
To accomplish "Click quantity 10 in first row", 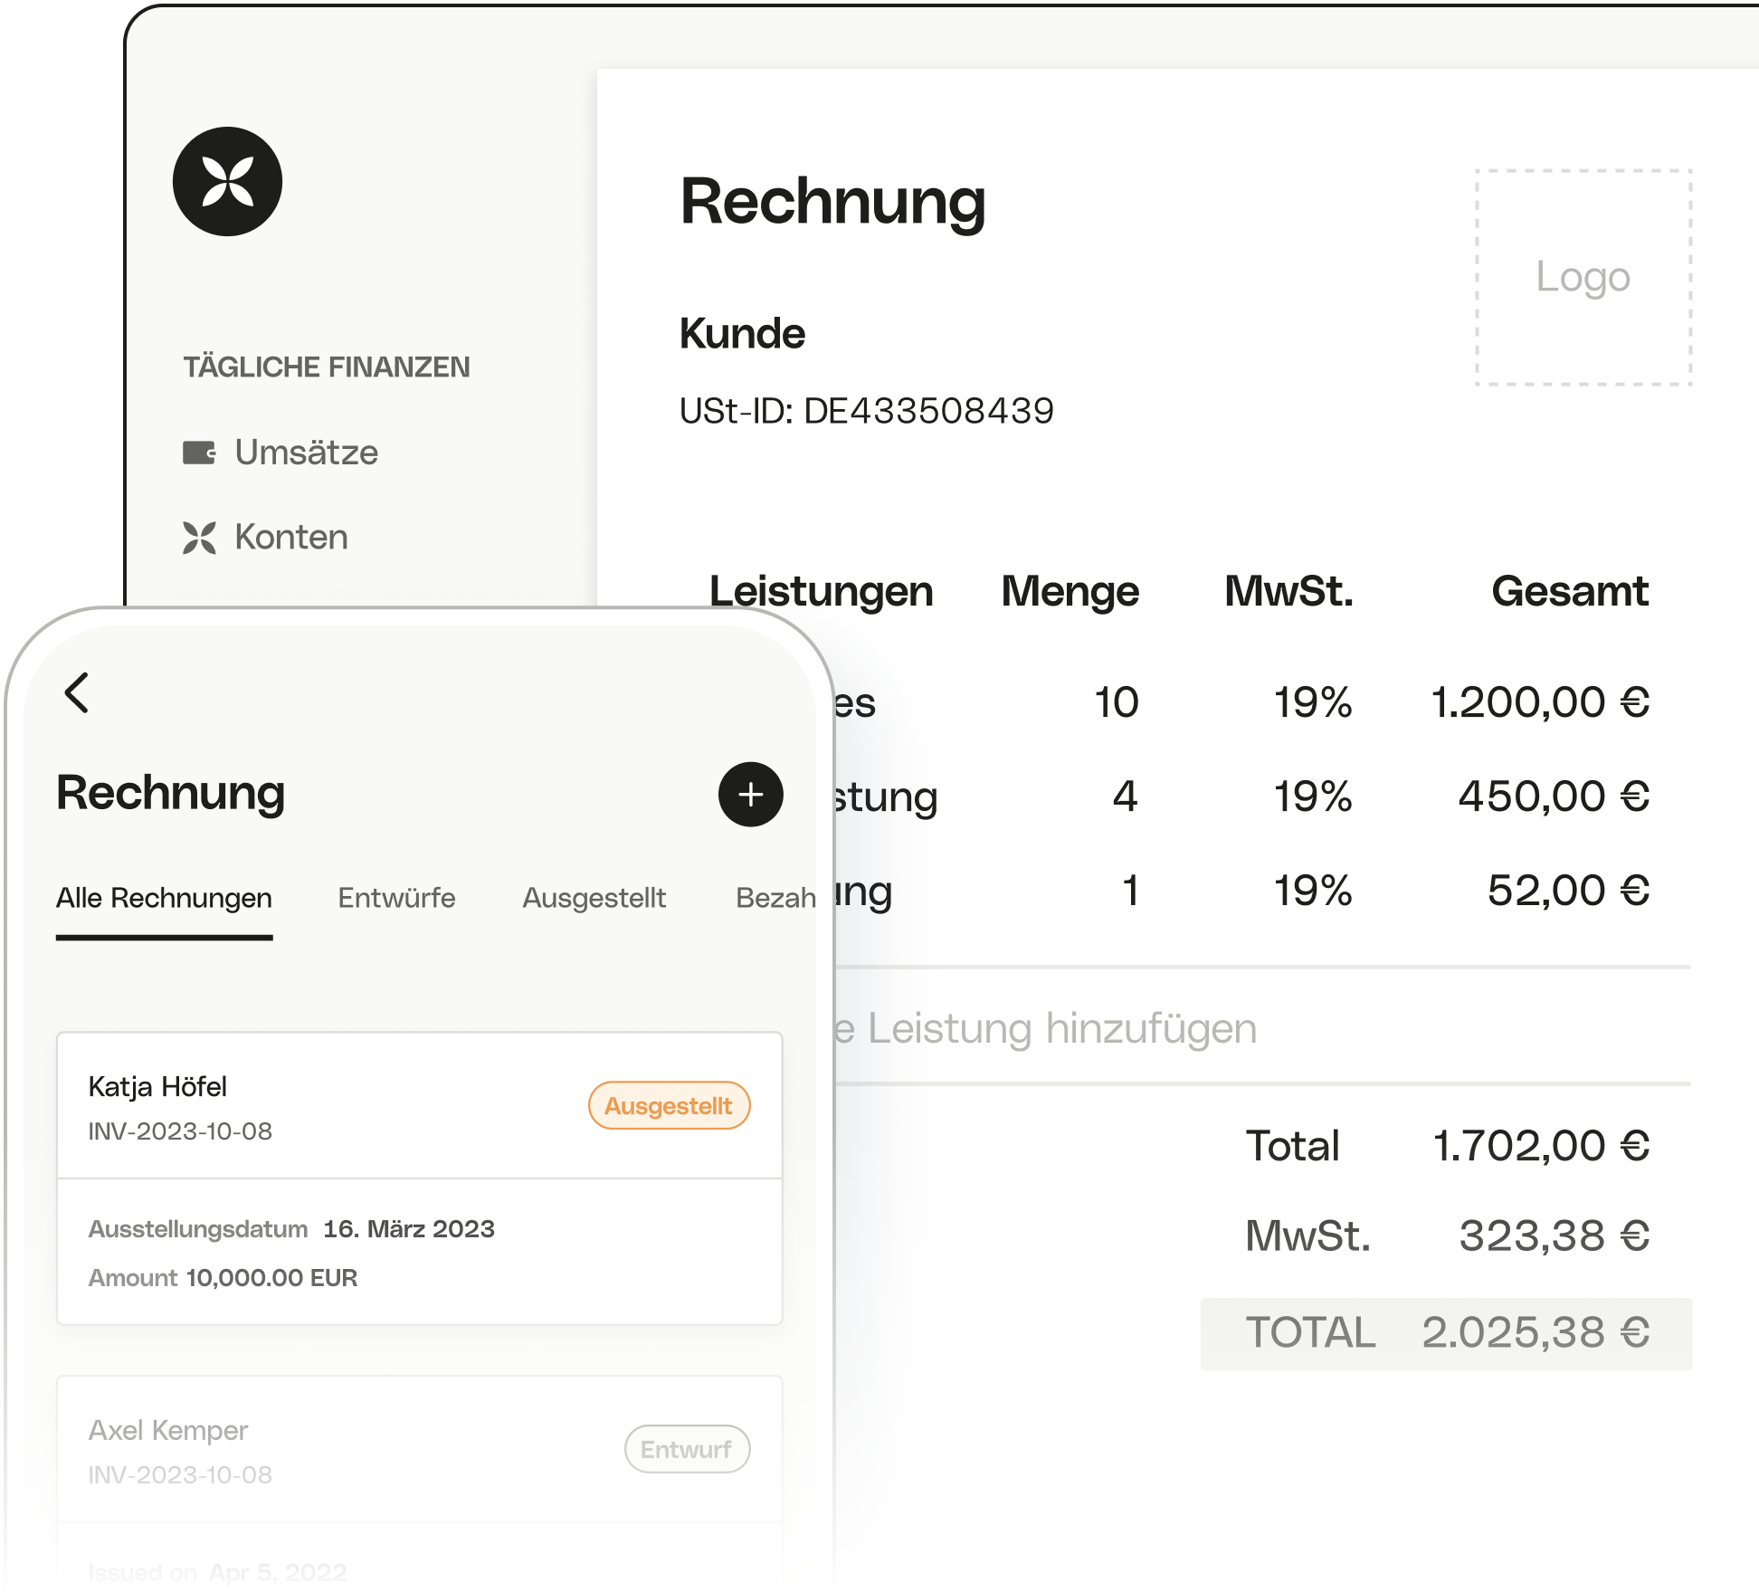I will pos(1117,702).
